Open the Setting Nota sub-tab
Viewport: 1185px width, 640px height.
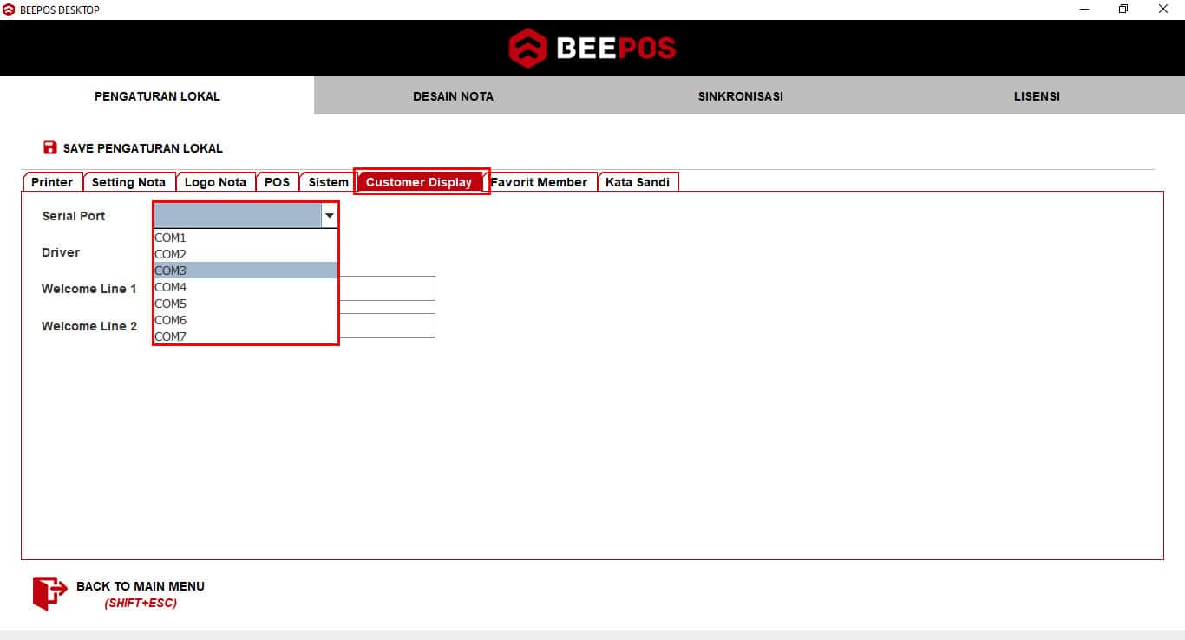(x=128, y=182)
